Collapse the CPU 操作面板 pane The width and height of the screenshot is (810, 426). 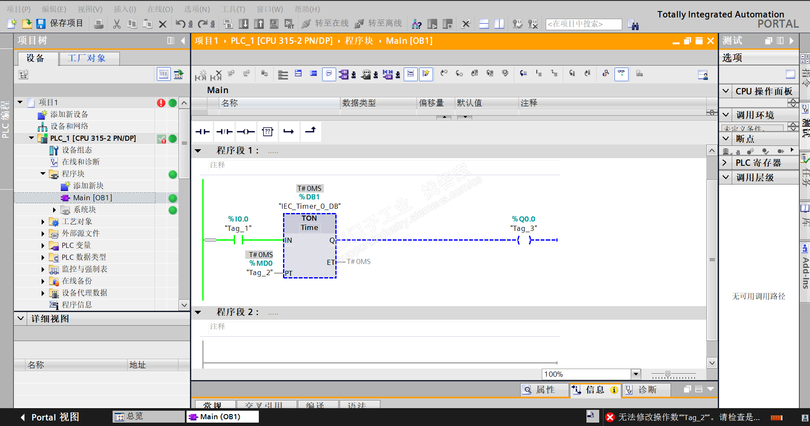(726, 91)
